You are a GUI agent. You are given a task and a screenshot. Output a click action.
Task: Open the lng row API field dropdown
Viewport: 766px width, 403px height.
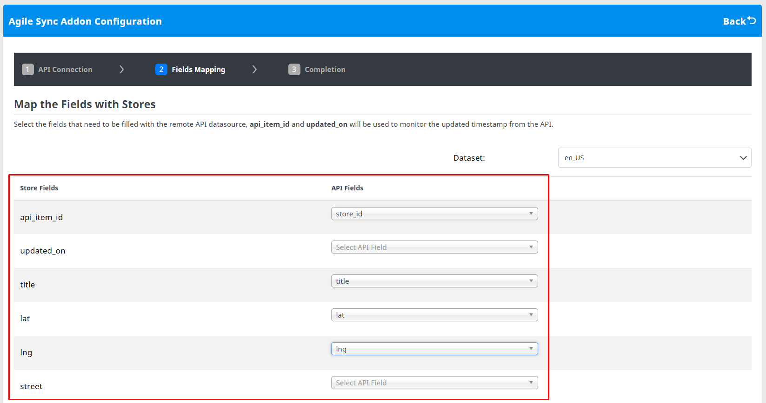coord(434,349)
